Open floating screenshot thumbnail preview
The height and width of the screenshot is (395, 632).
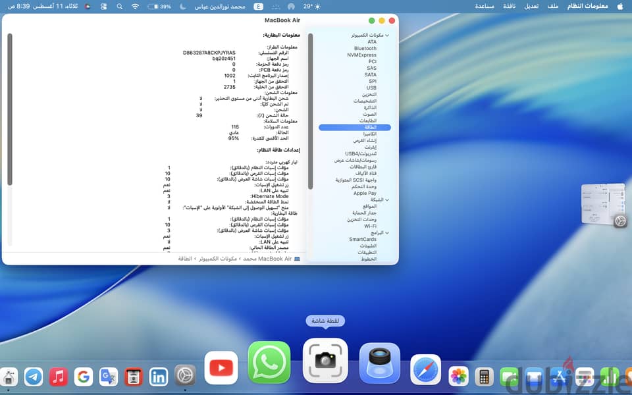[604, 204]
